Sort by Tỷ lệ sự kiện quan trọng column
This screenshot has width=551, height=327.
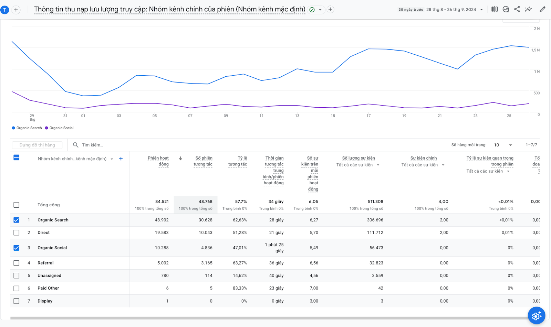point(490,161)
